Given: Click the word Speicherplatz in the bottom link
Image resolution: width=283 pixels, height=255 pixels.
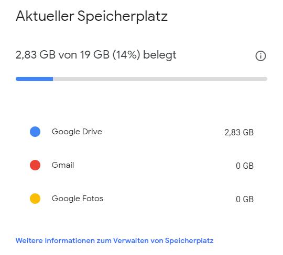Looking at the screenshot, I should click(189, 241).
